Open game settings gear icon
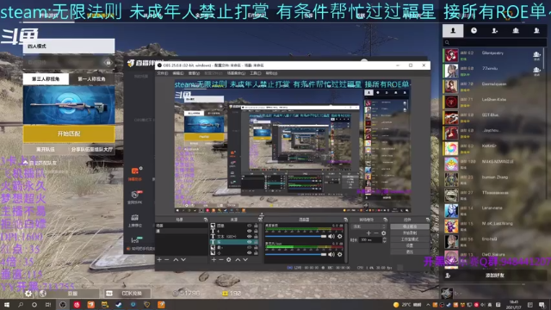 [28, 293]
